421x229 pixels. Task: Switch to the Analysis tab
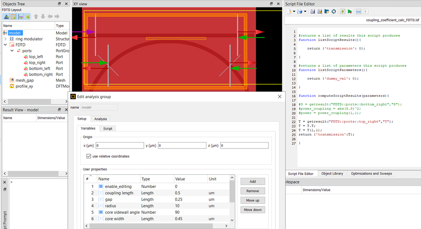click(100, 119)
